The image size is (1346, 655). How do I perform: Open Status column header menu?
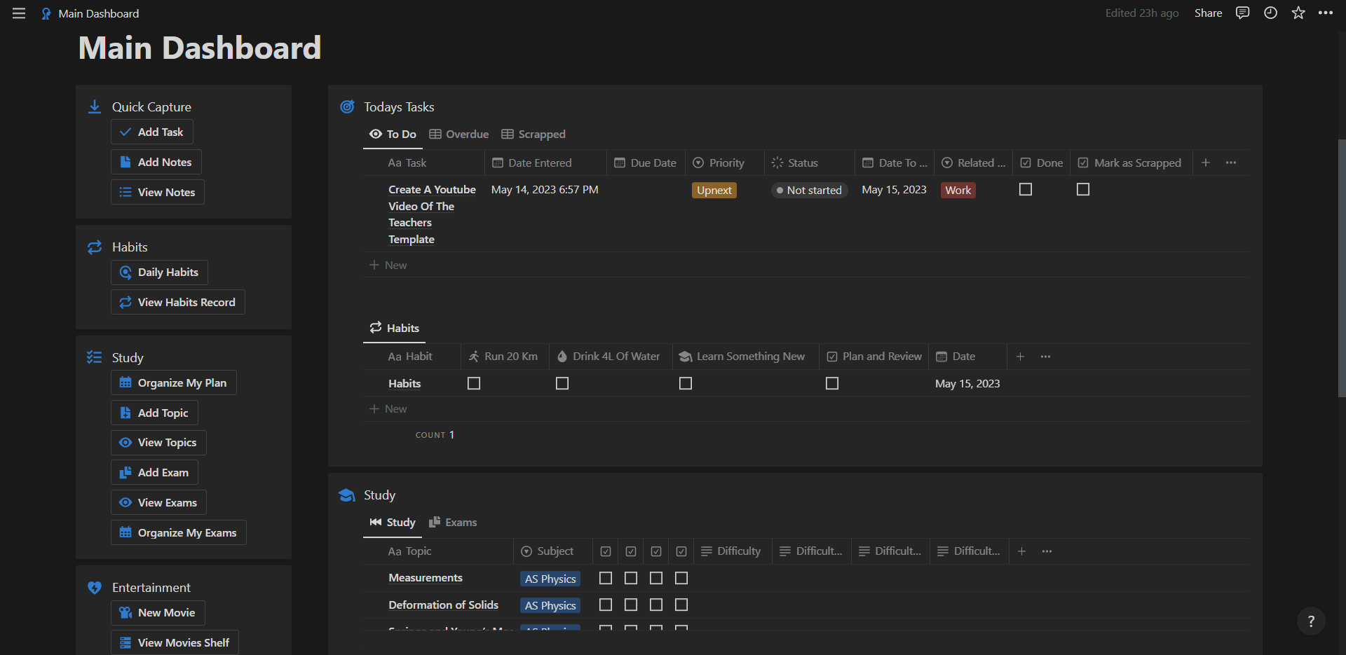810,163
